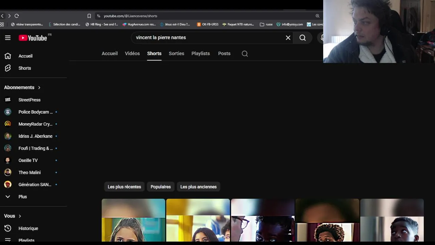Open Foufi | Trading channel avatar
The width and height of the screenshot is (435, 245).
pos(8,148)
